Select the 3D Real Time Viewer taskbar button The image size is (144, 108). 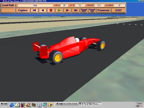(x=90, y=104)
